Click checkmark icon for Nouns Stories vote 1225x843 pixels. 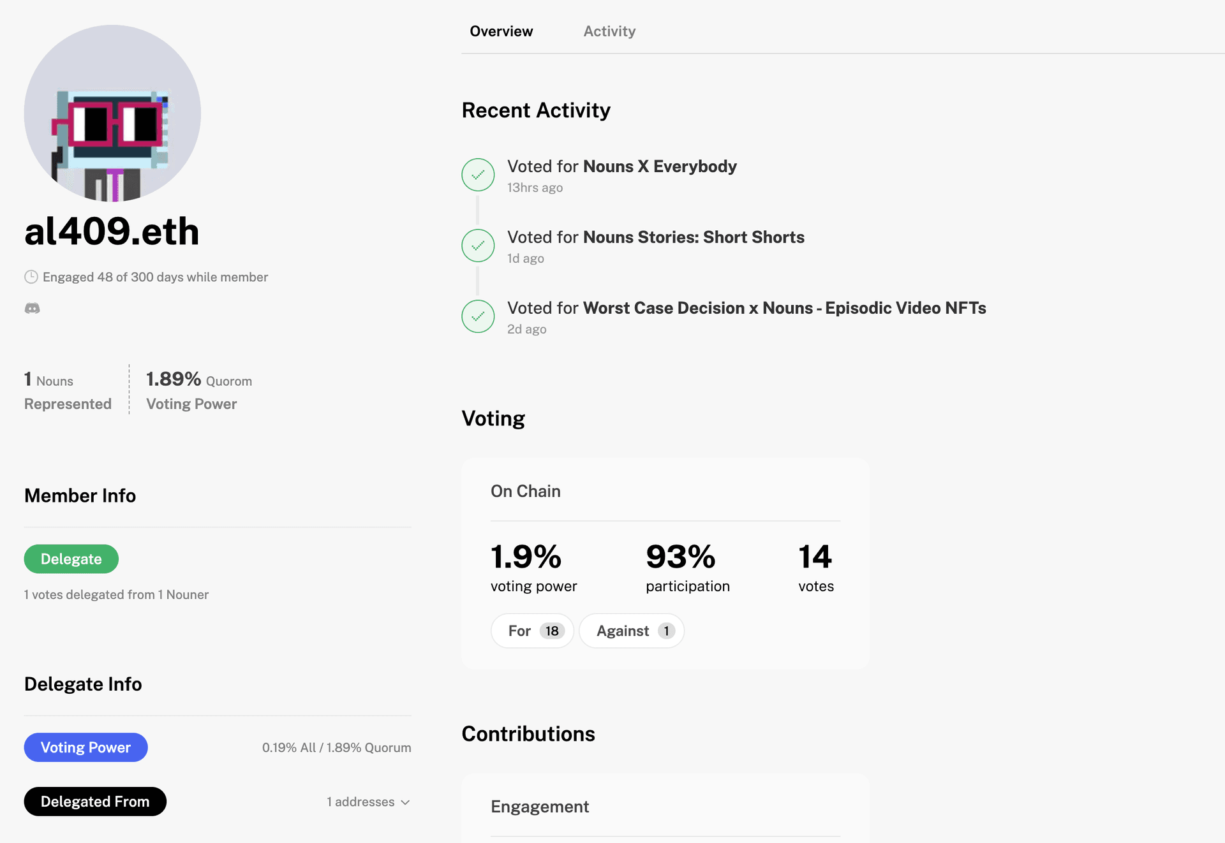coord(478,246)
